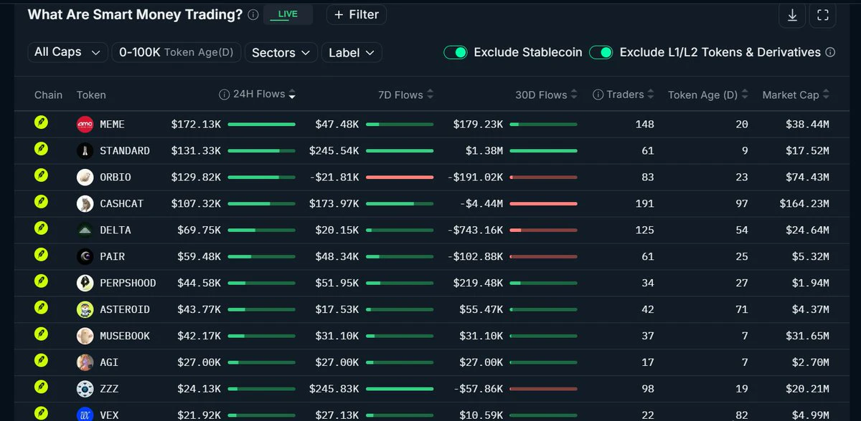Click the STANDARD token logo icon
This screenshot has height=421, width=861.
pyautogui.click(x=85, y=151)
